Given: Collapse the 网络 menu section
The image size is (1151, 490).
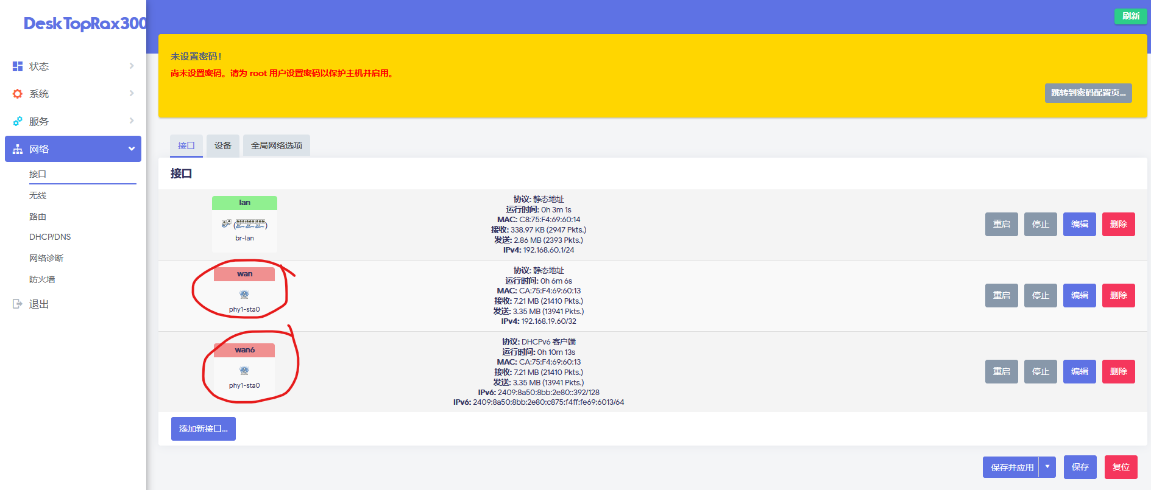Looking at the screenshot, I should click(x=131, y=149).
